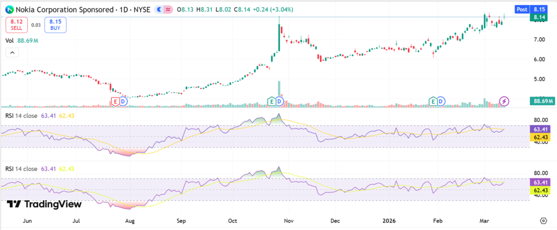
Task: Open the dividend marker near August
Action: 123,101
